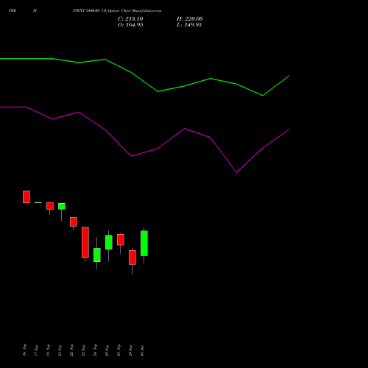Image resolution: width=368 pixels, height=368 pixels.
Task: Select the red candlestick for 28 Sep
Action: (x=121, y=240)
